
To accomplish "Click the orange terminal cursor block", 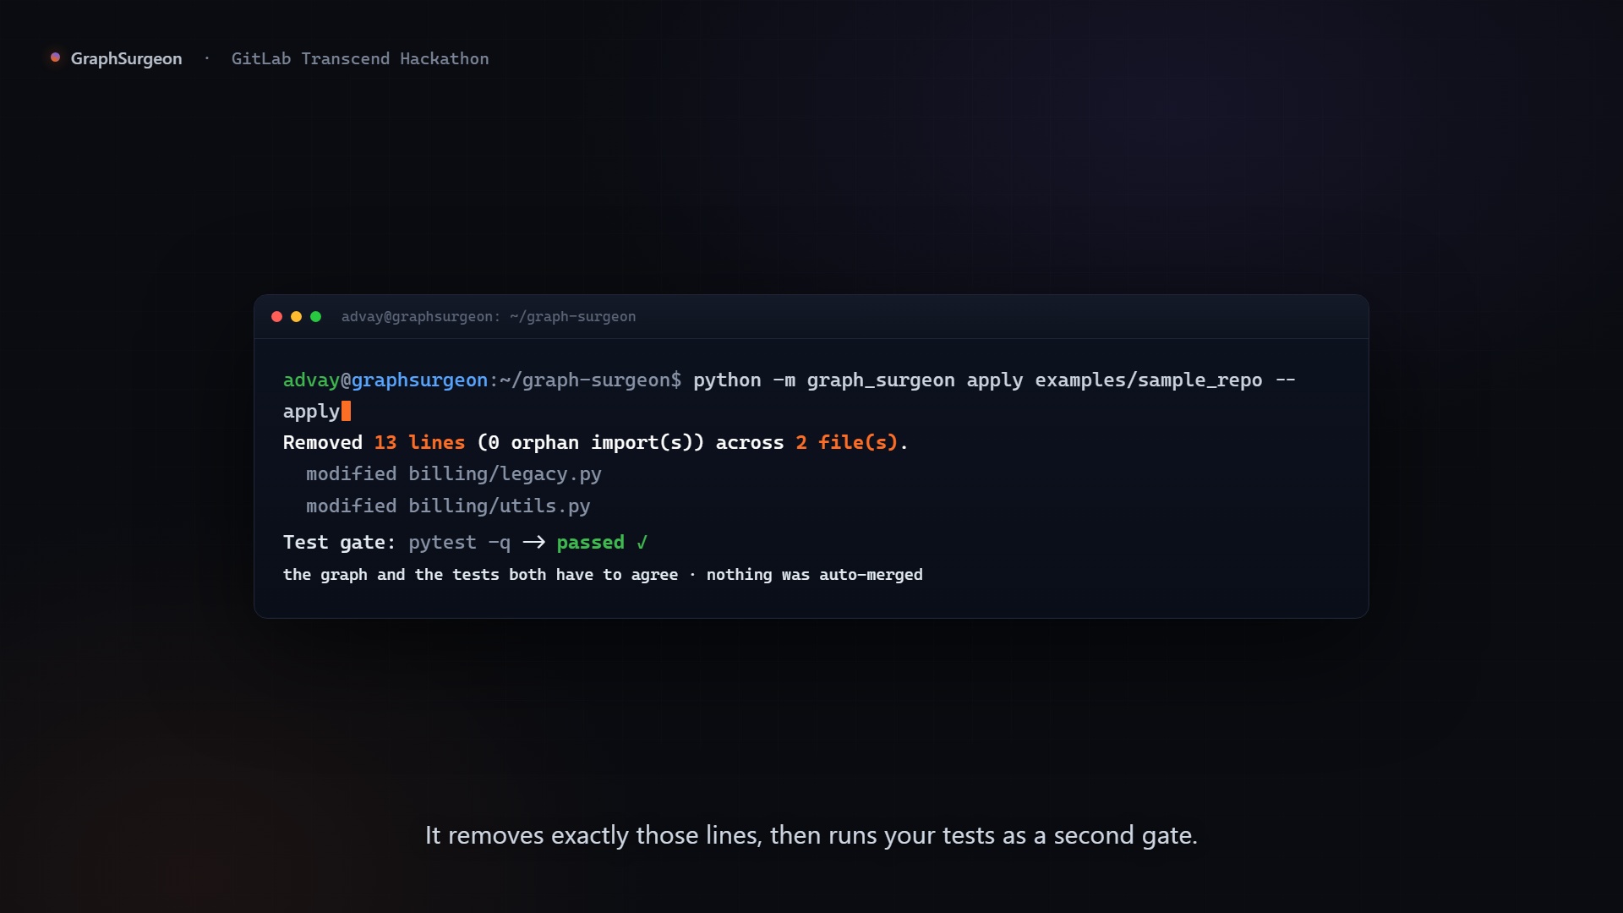I will (346, 411).
